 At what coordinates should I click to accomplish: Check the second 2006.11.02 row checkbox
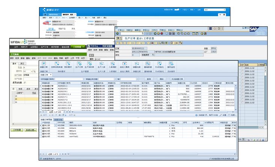click(x=242, y=71)
